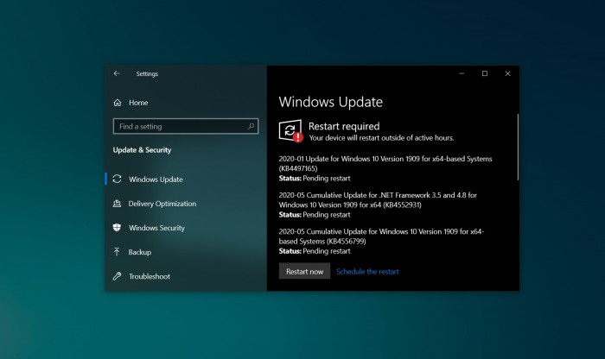Go to Home in the sidebar
Image resolution: width=605 pixels, height=359 pixels.
(138, 103)
